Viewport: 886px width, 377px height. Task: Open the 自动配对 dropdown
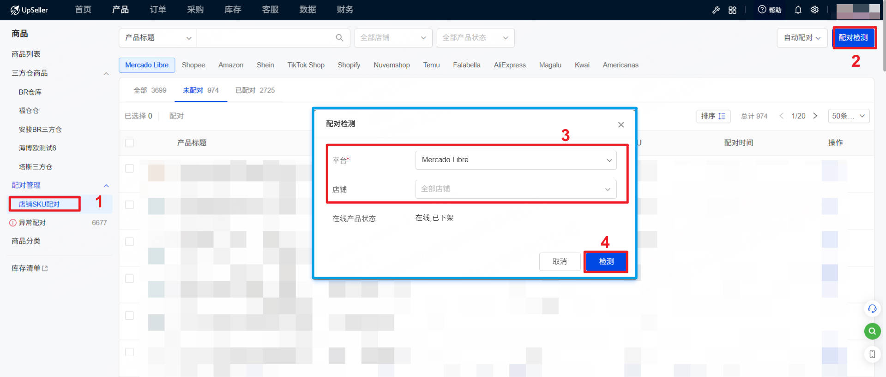[802, 38]
